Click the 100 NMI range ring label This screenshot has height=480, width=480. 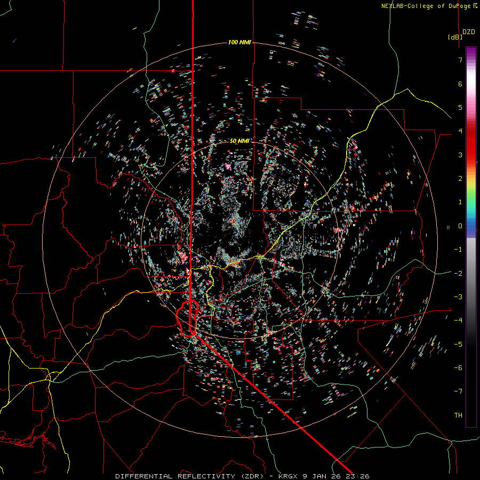tap(239, 42)
